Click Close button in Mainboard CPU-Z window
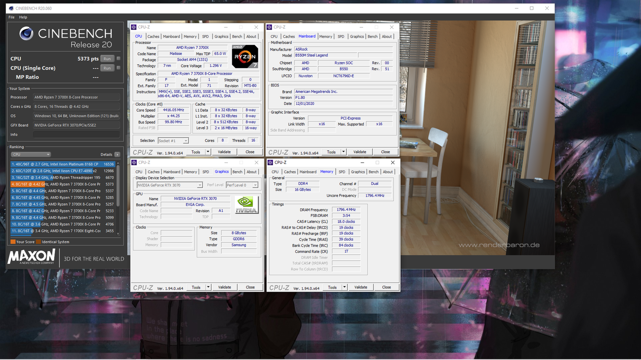Viewport: 641px width, 360px height. tap(385, 152)
